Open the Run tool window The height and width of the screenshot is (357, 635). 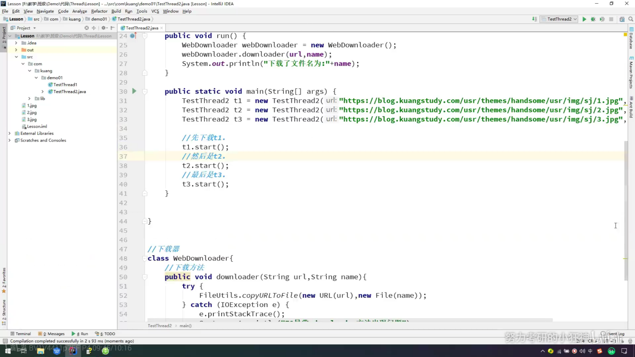coord(80,334)
